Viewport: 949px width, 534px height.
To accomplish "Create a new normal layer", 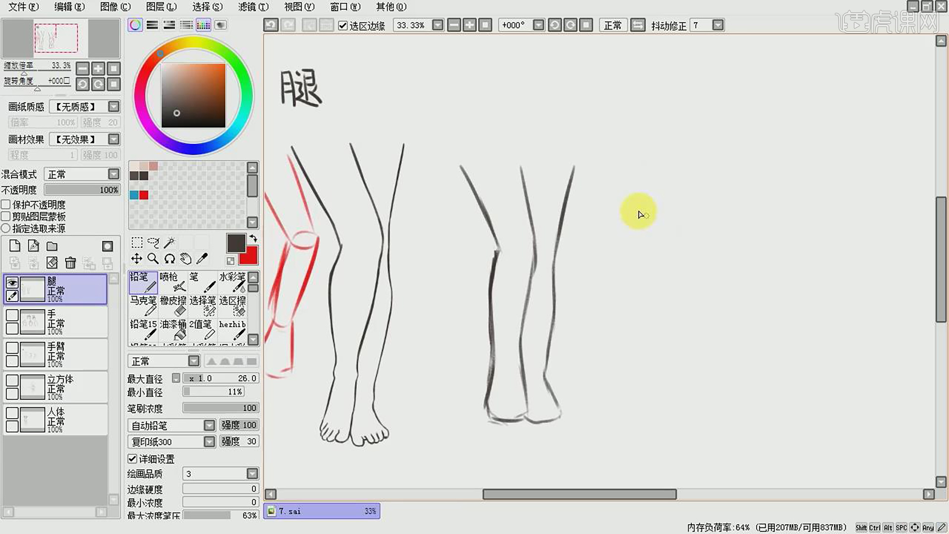I will pyautogui.click(x=15, y=246).
